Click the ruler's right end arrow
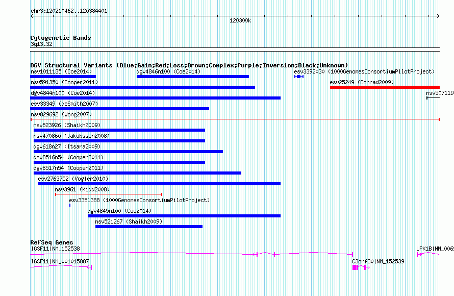This screenshot has width=454, height=296. [x=438, y=16]
